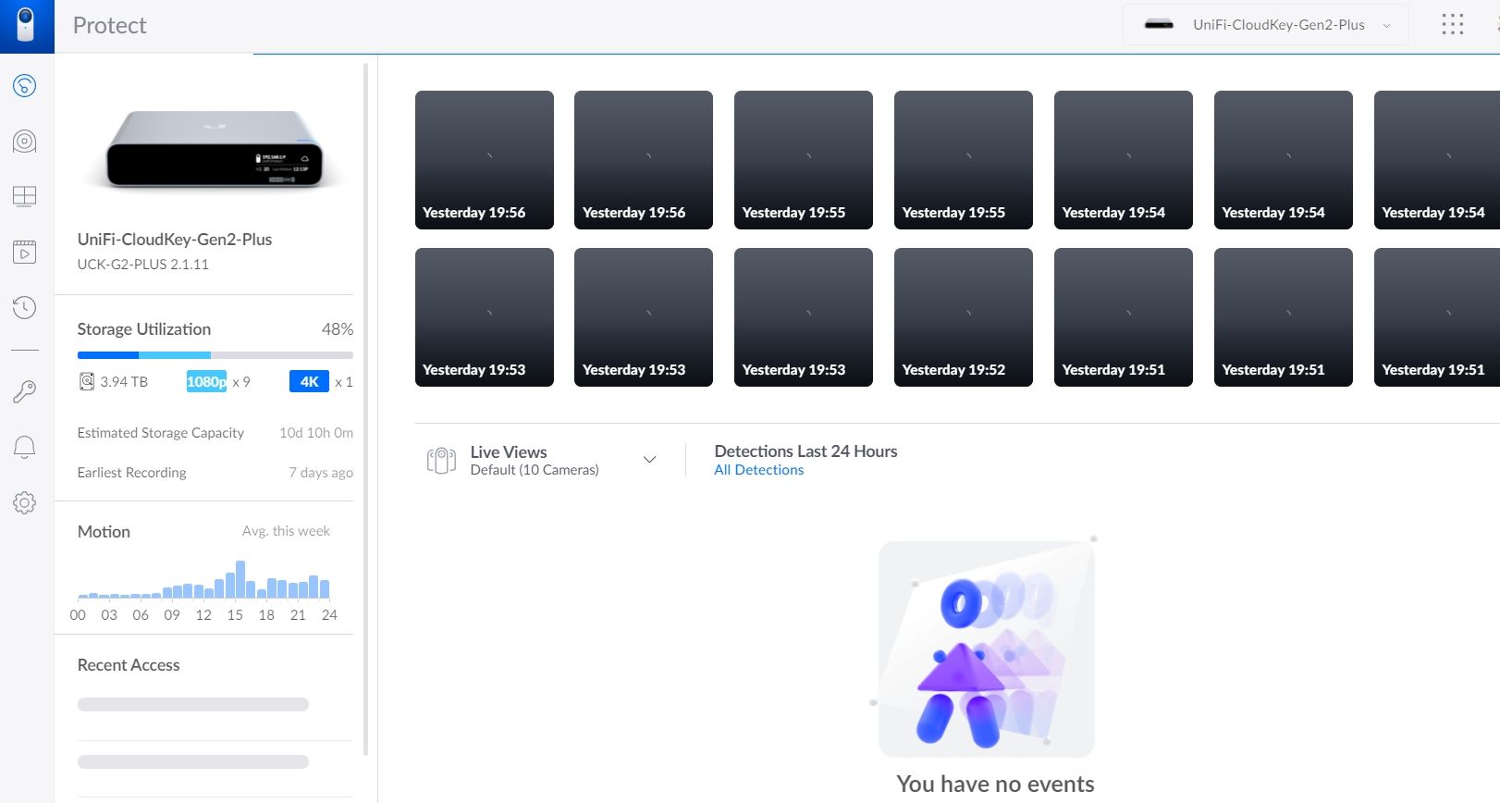Open the Settings gear icon
The image size is (1500, 803).
pos(25,502)
